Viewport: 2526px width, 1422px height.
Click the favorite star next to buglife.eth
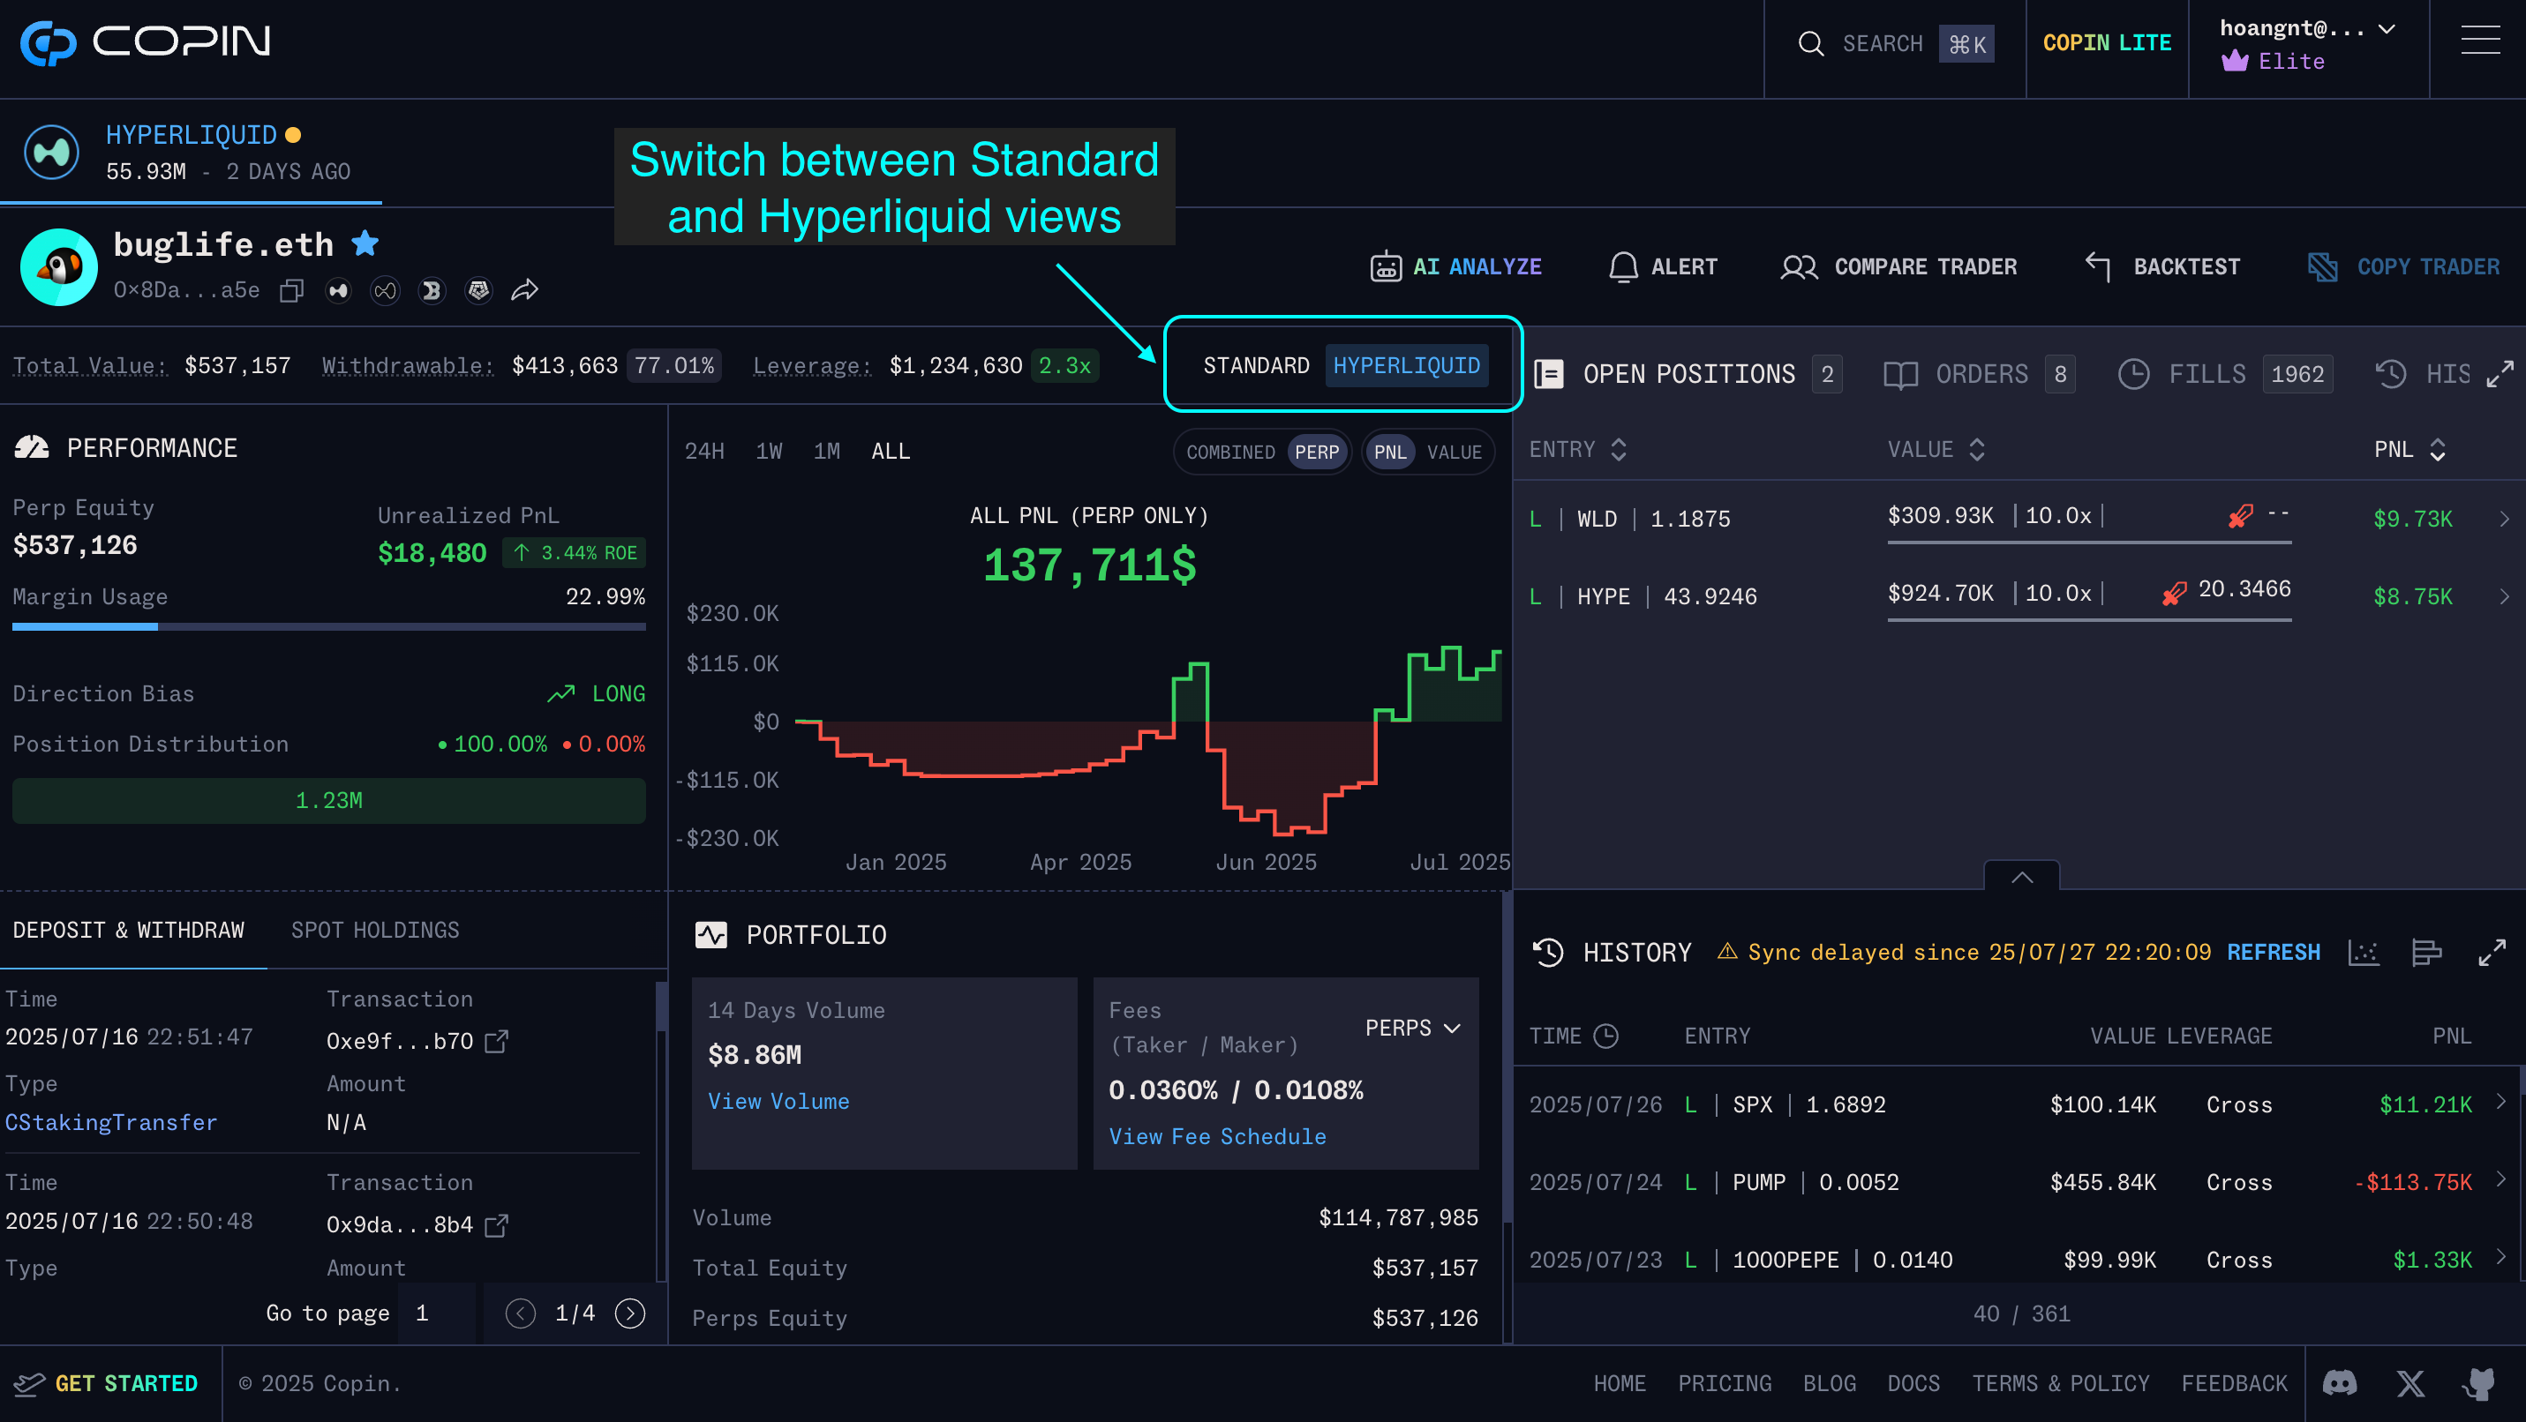(365, 242)
